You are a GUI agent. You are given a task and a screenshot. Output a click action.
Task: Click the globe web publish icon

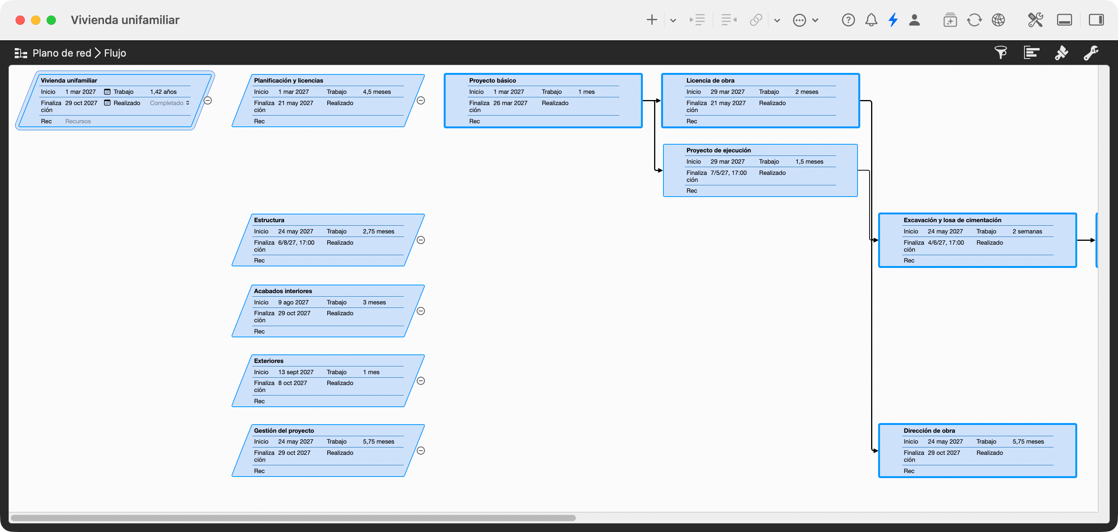[x=998, y=20]
